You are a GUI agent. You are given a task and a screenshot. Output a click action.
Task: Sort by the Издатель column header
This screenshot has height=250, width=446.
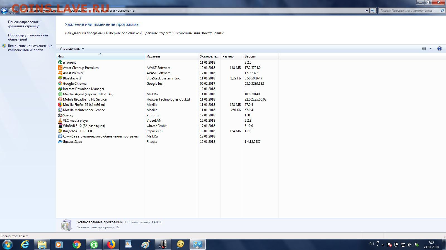coord(171,56)
